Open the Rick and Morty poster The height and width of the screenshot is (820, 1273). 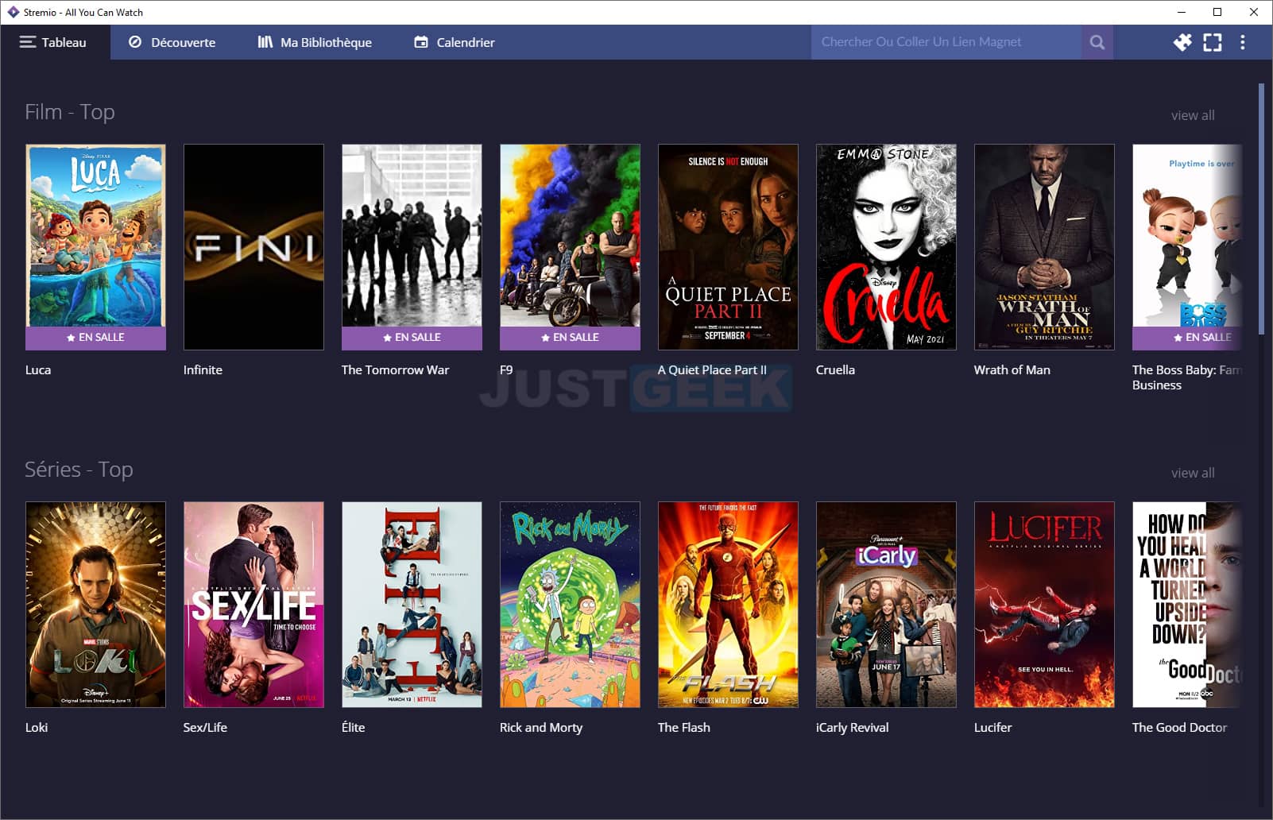[570, 604]
